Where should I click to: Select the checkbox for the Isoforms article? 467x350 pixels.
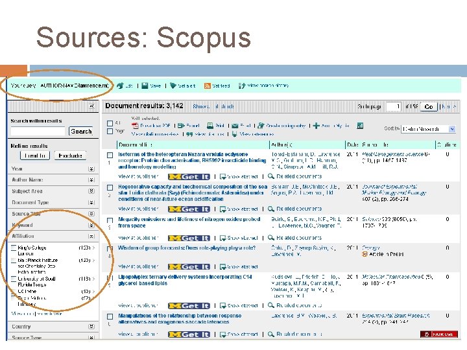tap(110, 155)
